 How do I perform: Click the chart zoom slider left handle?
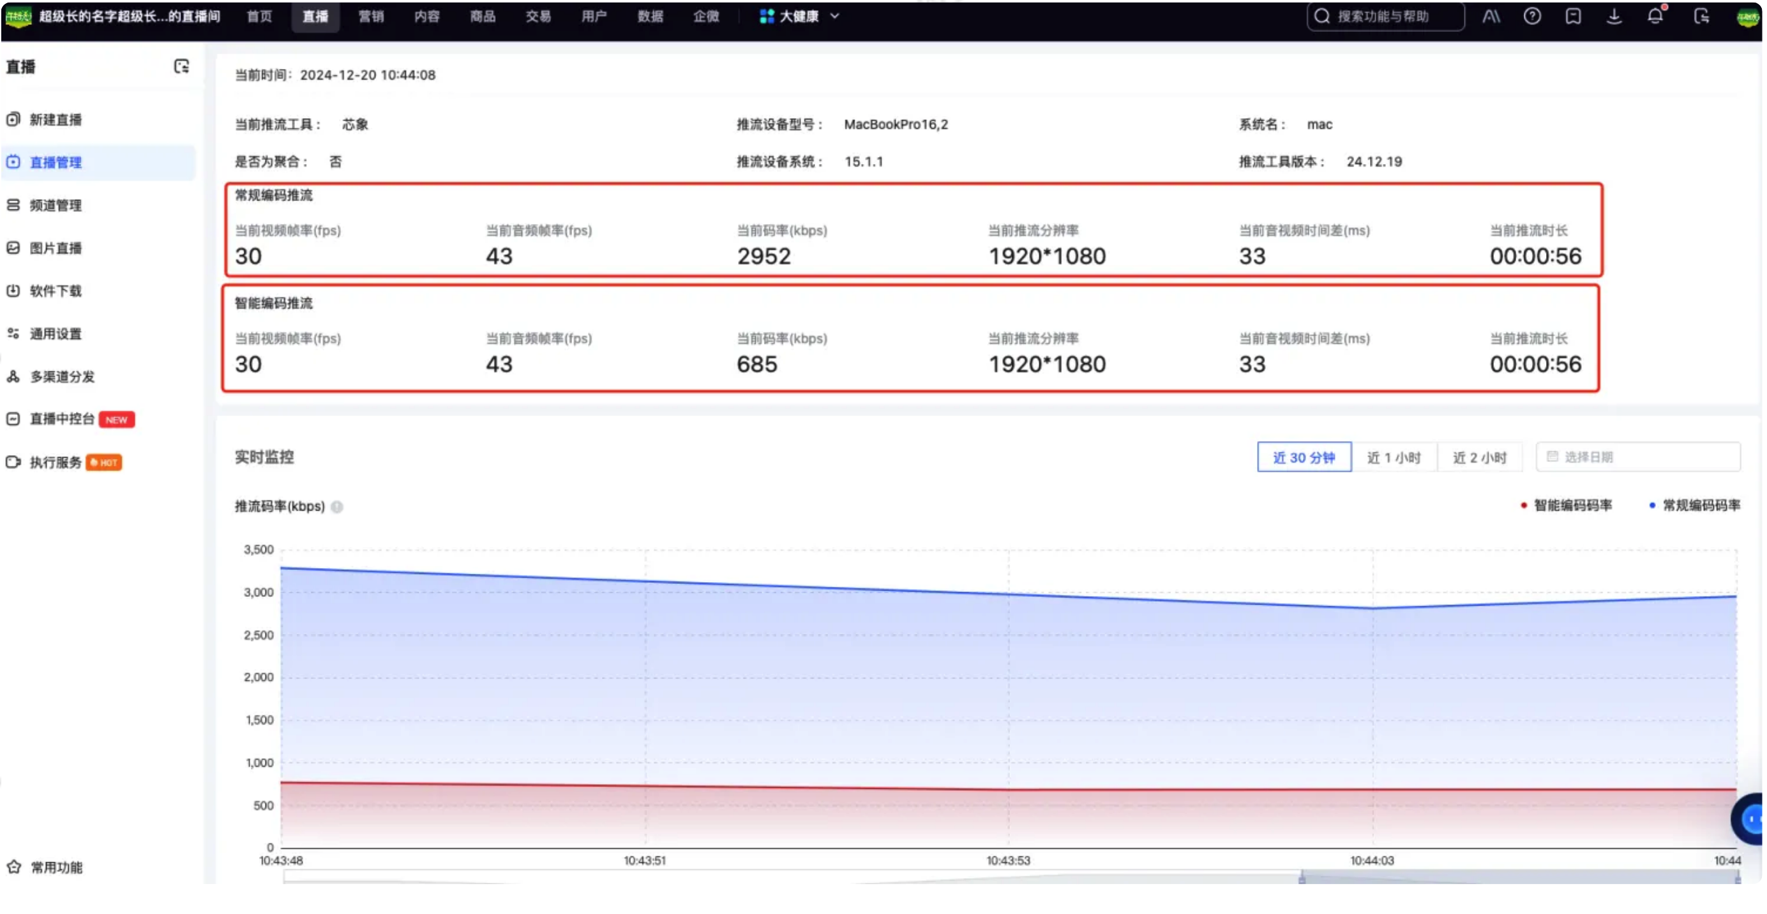(x=1302, y=878)
